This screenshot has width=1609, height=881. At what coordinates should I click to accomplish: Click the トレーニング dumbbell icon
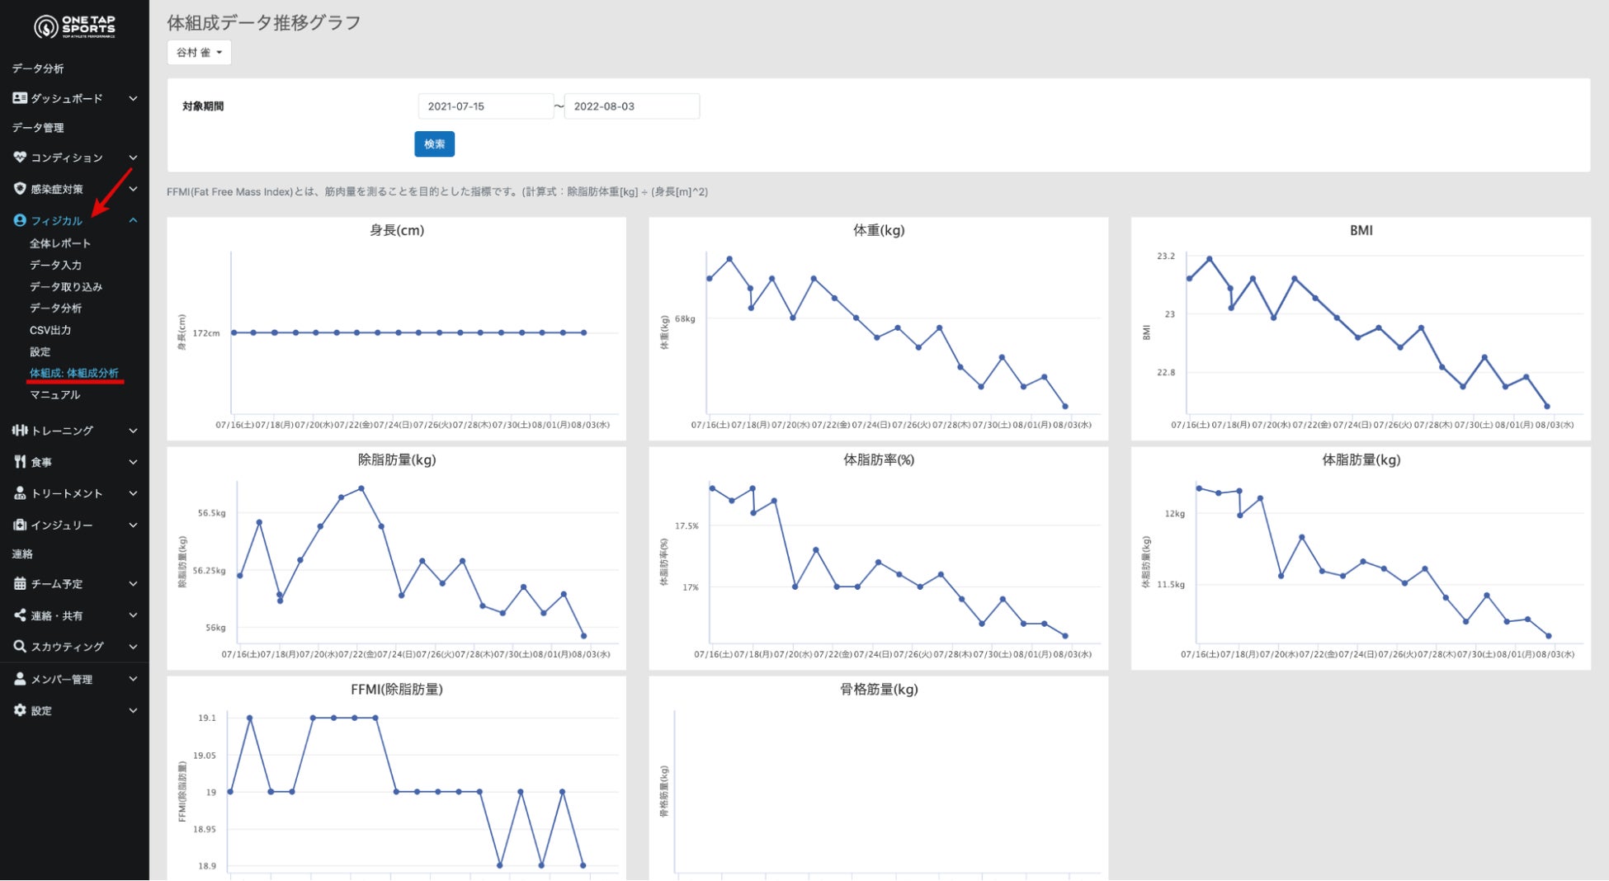(20, 431)
